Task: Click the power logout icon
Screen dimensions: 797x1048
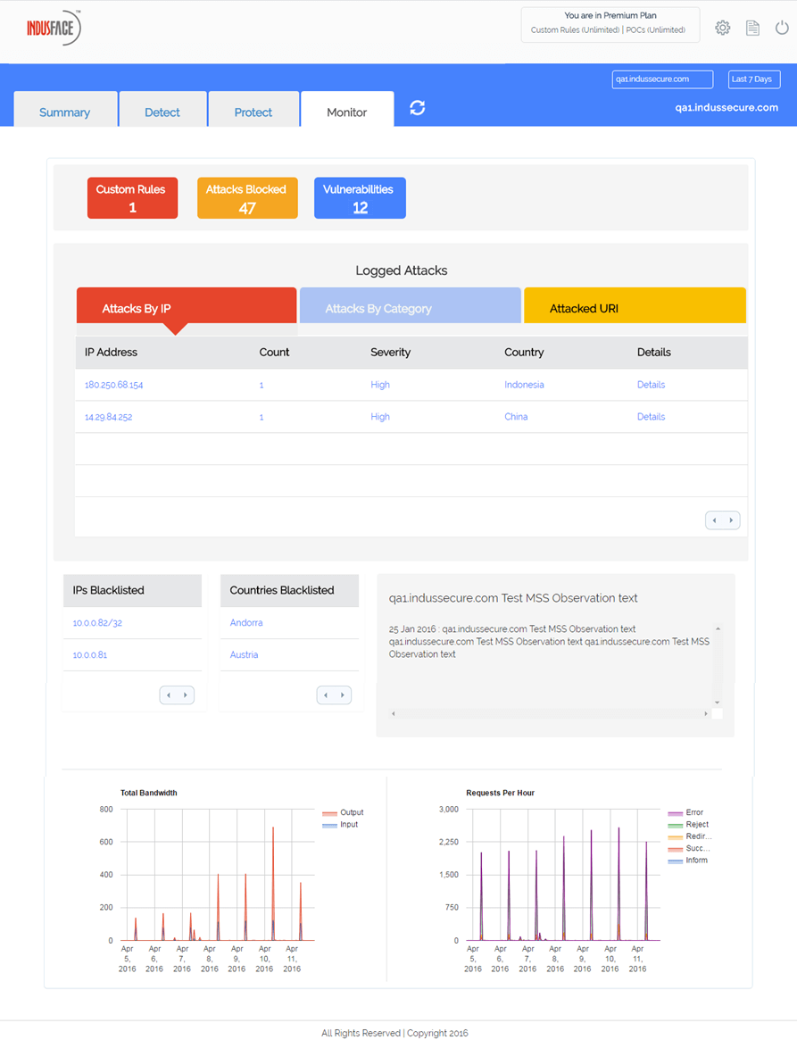Action: click(x=782, y=28)
